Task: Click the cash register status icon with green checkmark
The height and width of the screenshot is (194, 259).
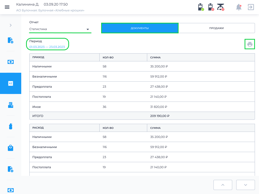Action: 201,7
